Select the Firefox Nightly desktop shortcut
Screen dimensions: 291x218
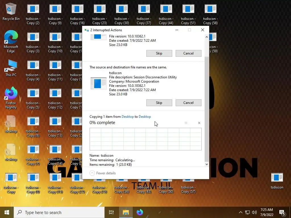coord(11,98)
